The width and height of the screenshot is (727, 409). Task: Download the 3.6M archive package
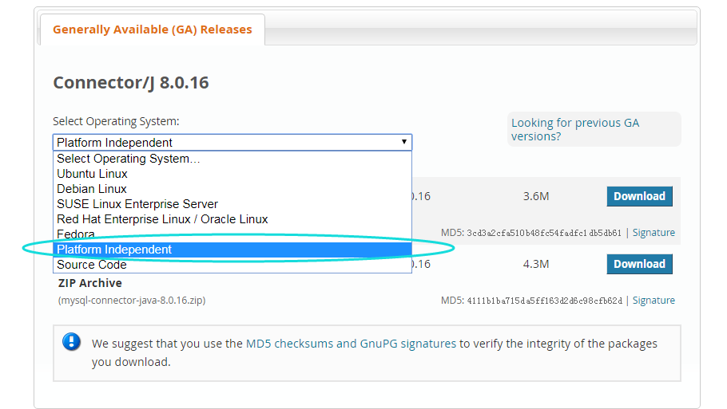[639, 196]
